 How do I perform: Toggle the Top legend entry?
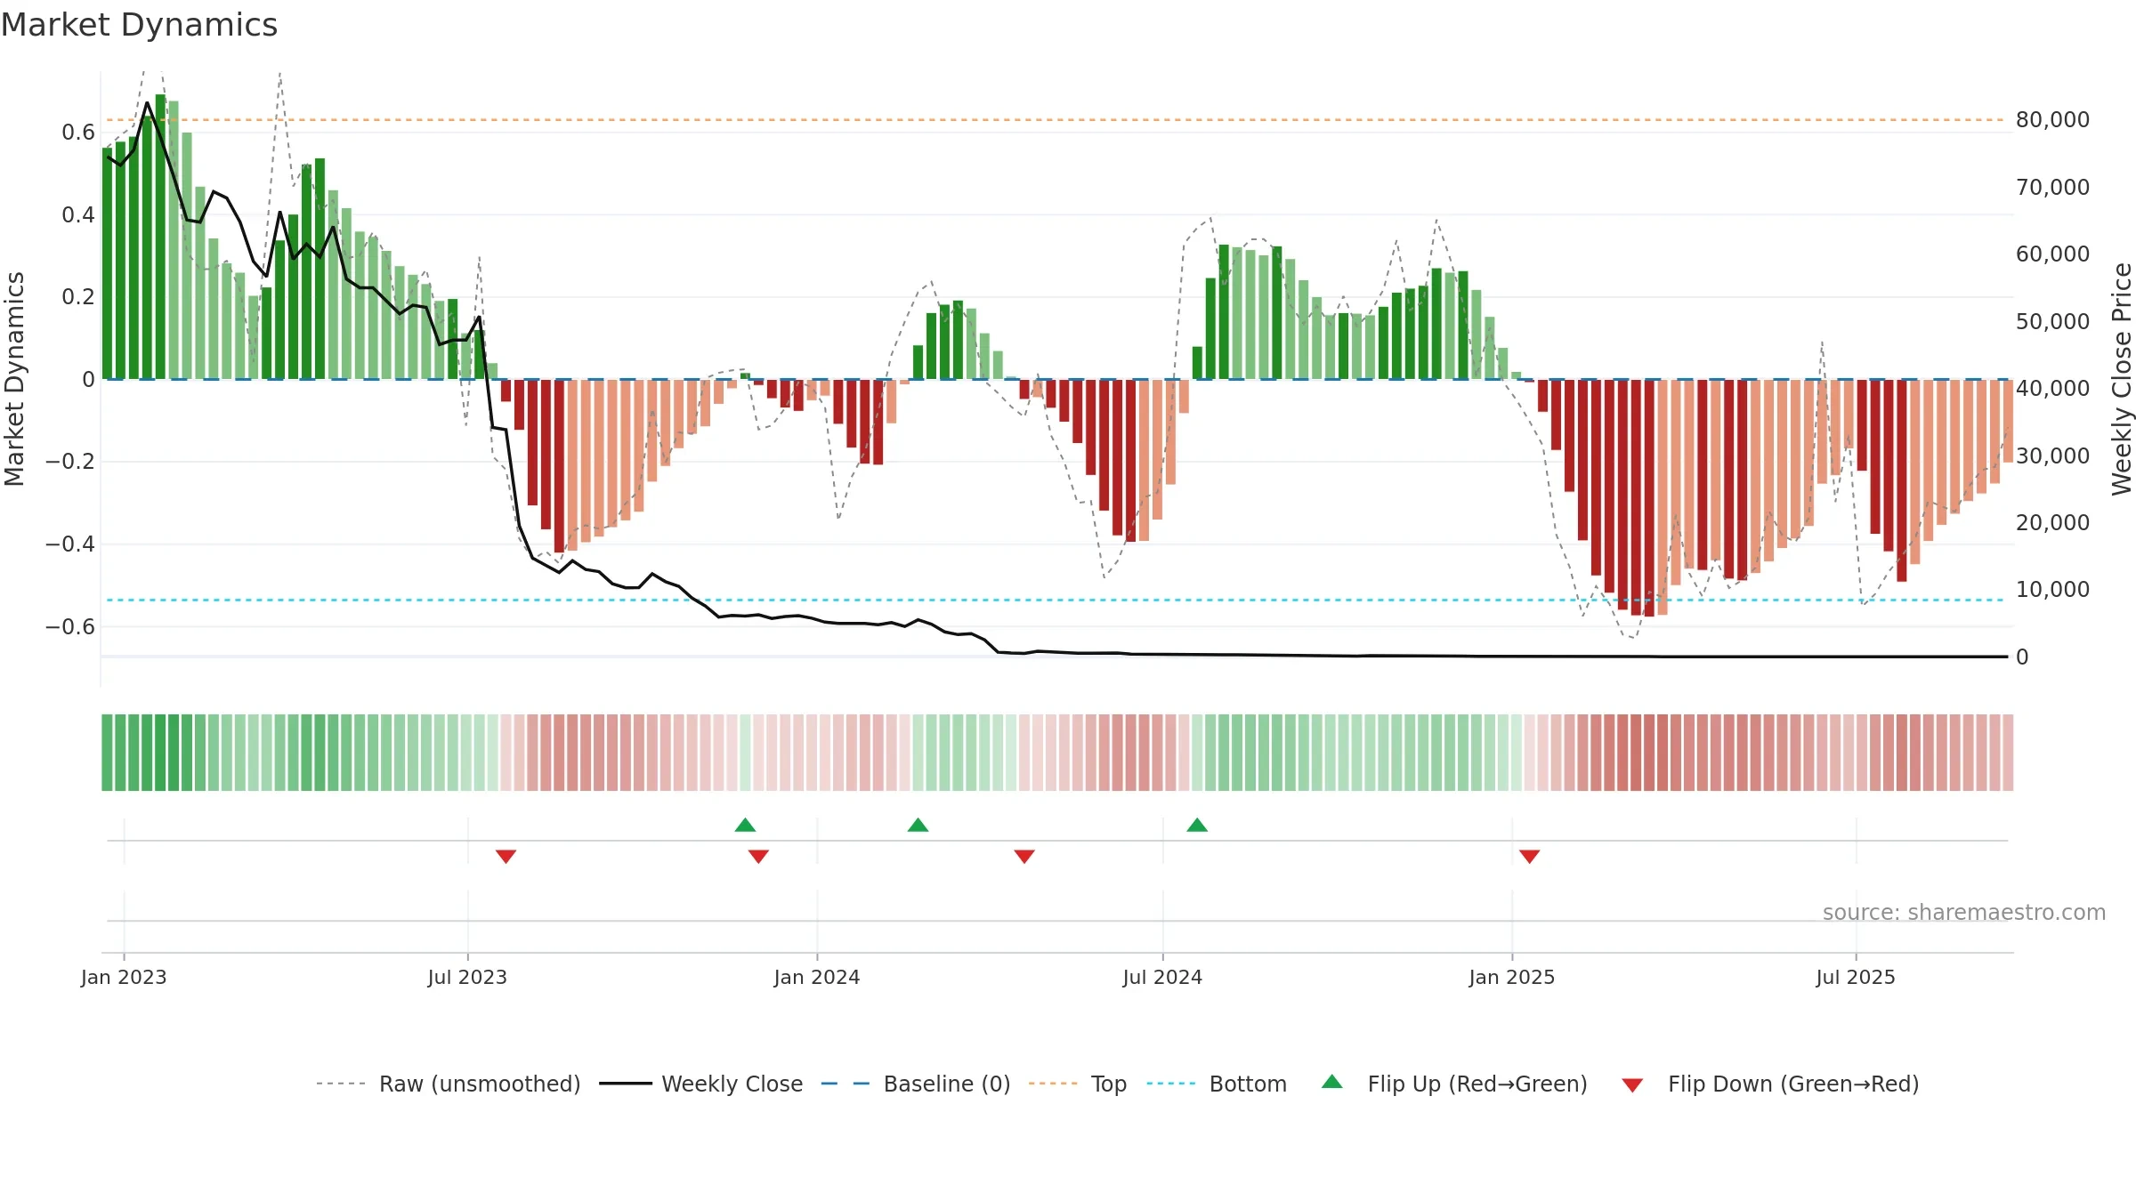[x=1077, y=1084]
